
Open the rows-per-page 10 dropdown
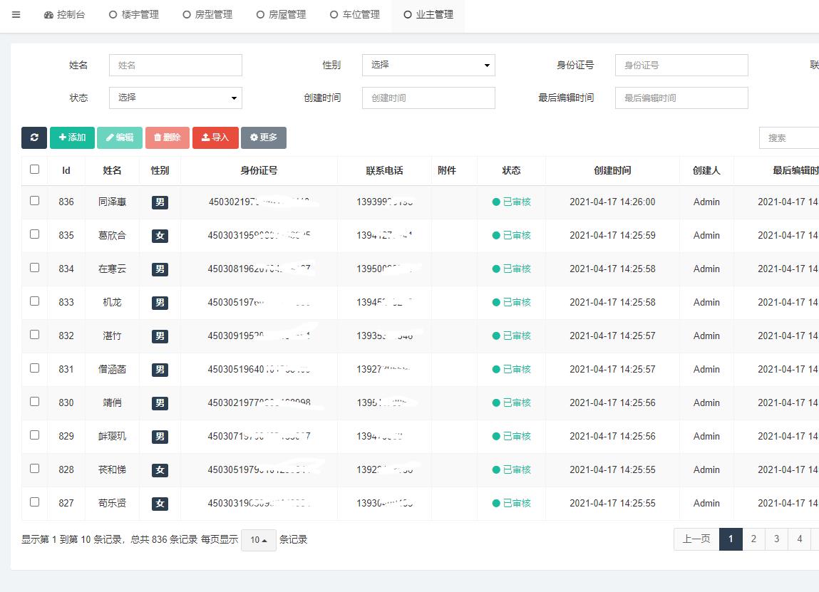point(258,540)
